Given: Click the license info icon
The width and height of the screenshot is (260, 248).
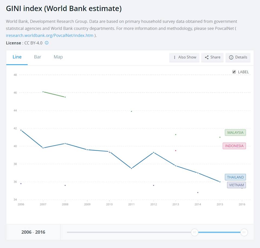Looking at the screenshot, I should pos(47,43).
